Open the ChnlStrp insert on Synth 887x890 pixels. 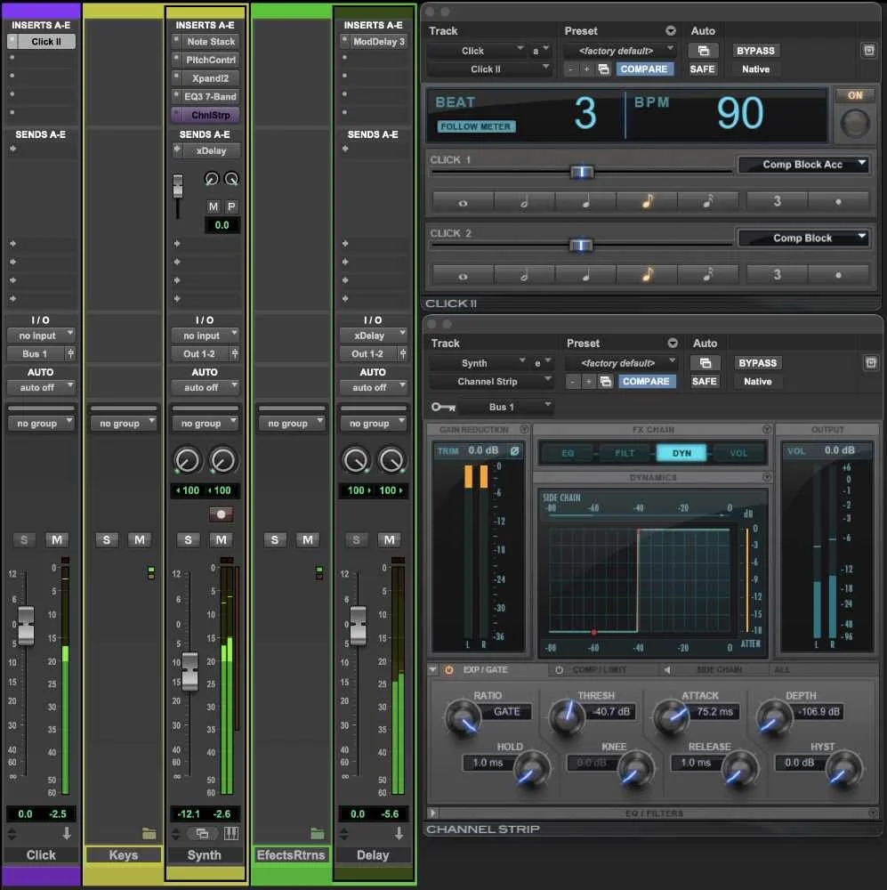(210, 115)
